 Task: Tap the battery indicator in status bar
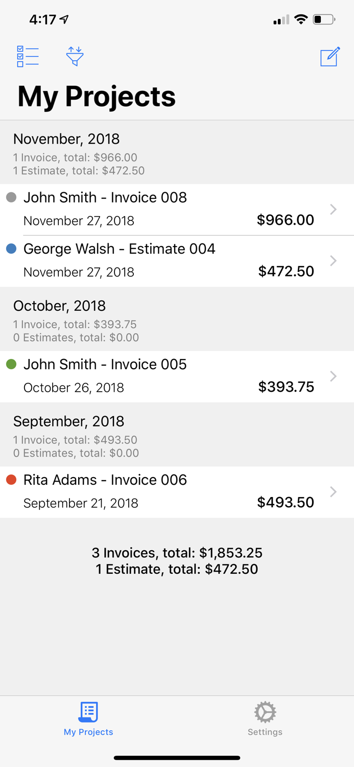322,19
